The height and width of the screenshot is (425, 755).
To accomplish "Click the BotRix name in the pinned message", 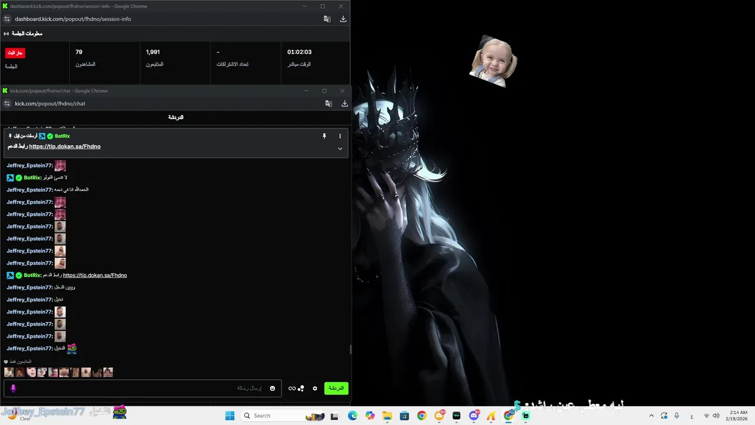I will pyautogui.click(x=63, y=136).
